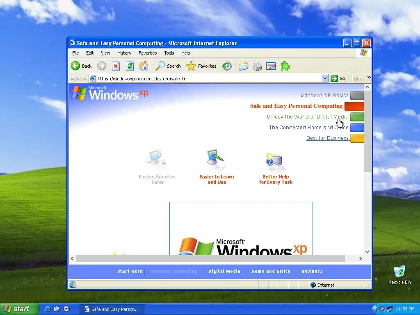Select Business in bottom navigation
This screenshot has height=315, width=420.
pos(312,271)
